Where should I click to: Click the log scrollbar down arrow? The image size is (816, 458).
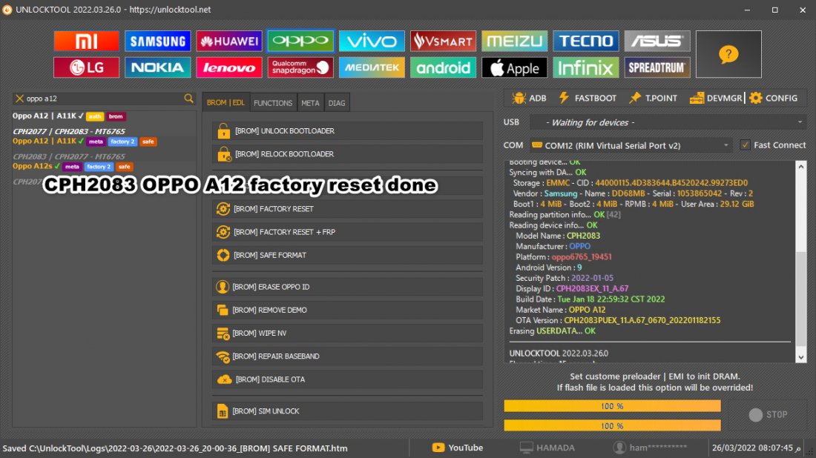pos(801,357)
